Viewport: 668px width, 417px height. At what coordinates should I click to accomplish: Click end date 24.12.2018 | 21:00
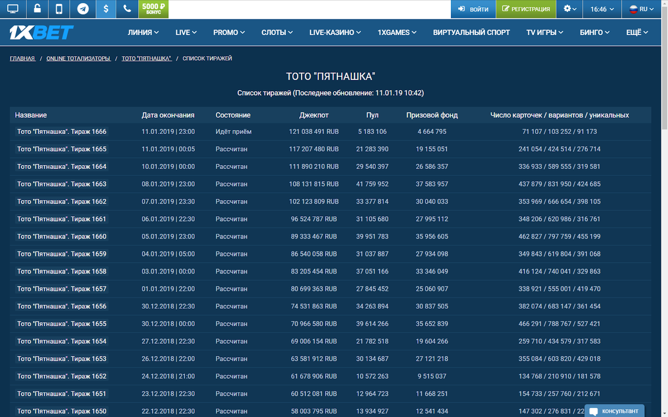pyautogui.click(x=168, y=376)
